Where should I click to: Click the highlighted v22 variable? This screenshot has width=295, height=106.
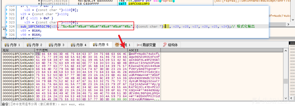coord(166,26)
